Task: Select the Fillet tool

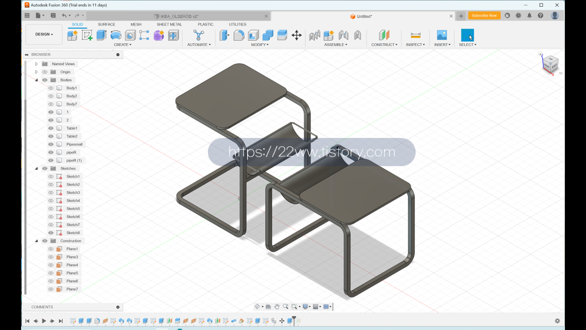Action: tap(239, 35)
